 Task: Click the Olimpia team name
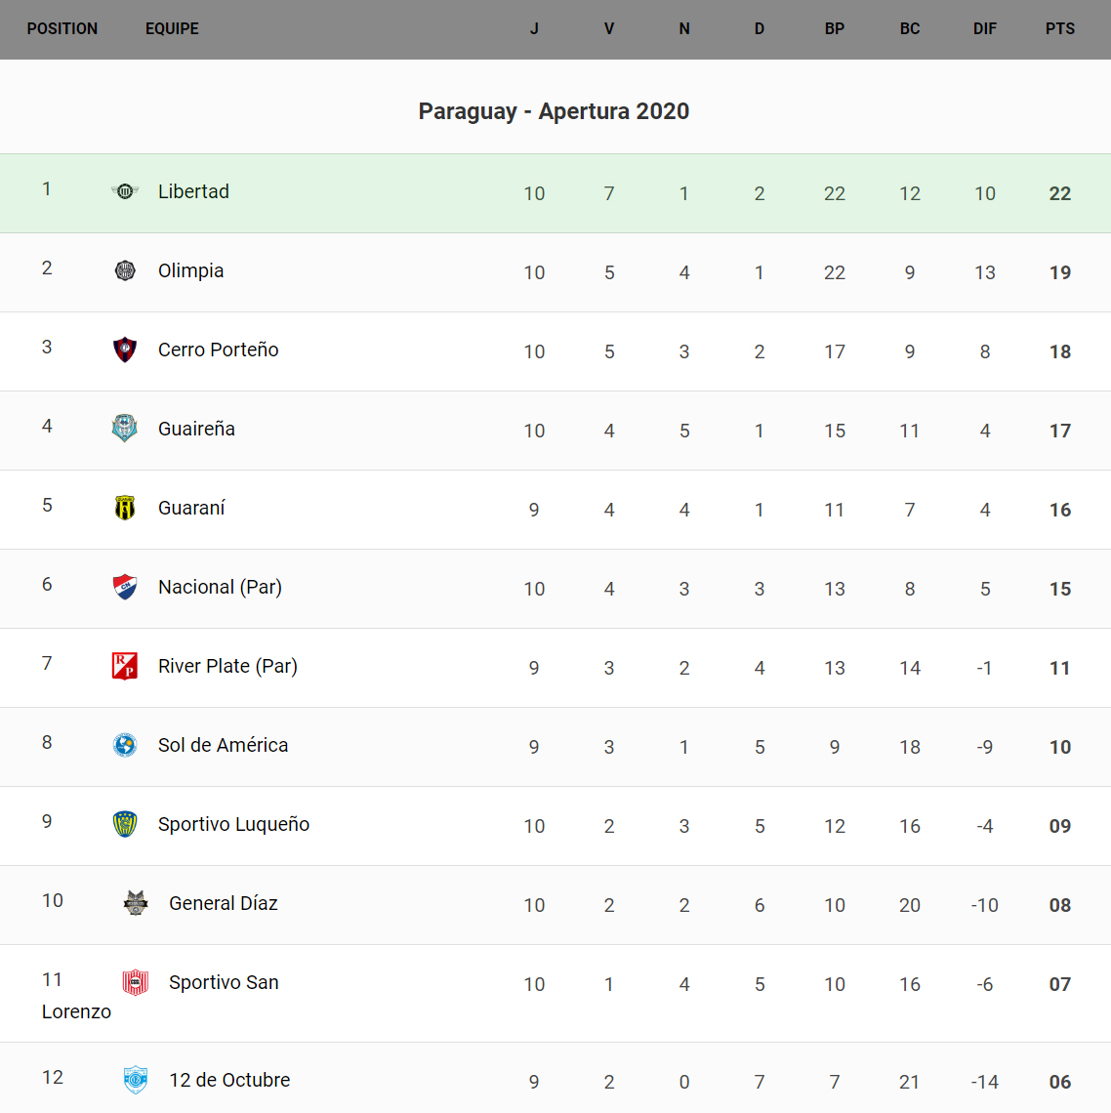[190, 270]
